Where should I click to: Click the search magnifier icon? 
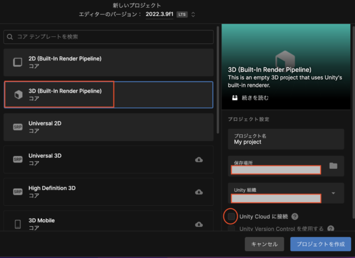(x=10, y=36)
